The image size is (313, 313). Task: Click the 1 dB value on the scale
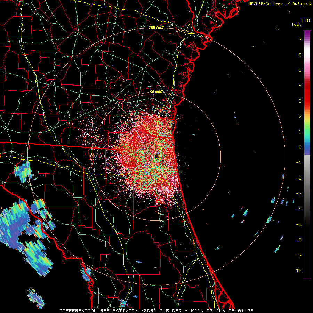pos(300,132)
